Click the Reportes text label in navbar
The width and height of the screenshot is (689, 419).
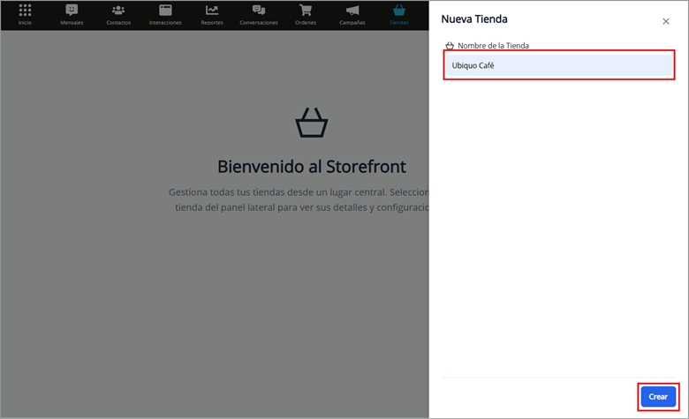pyautogui.click(x=212, y=22)
